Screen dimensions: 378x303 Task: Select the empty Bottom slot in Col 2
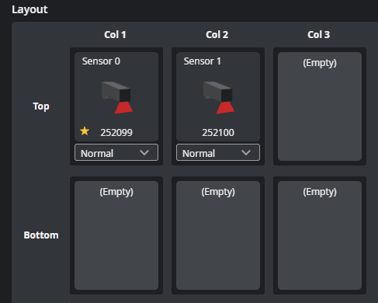click(x=218, y=235)
